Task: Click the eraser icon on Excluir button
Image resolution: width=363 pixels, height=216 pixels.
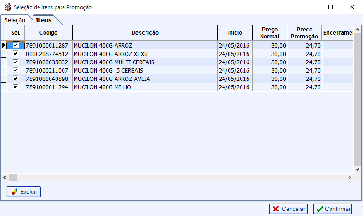Action: click(x=14, y=192)
